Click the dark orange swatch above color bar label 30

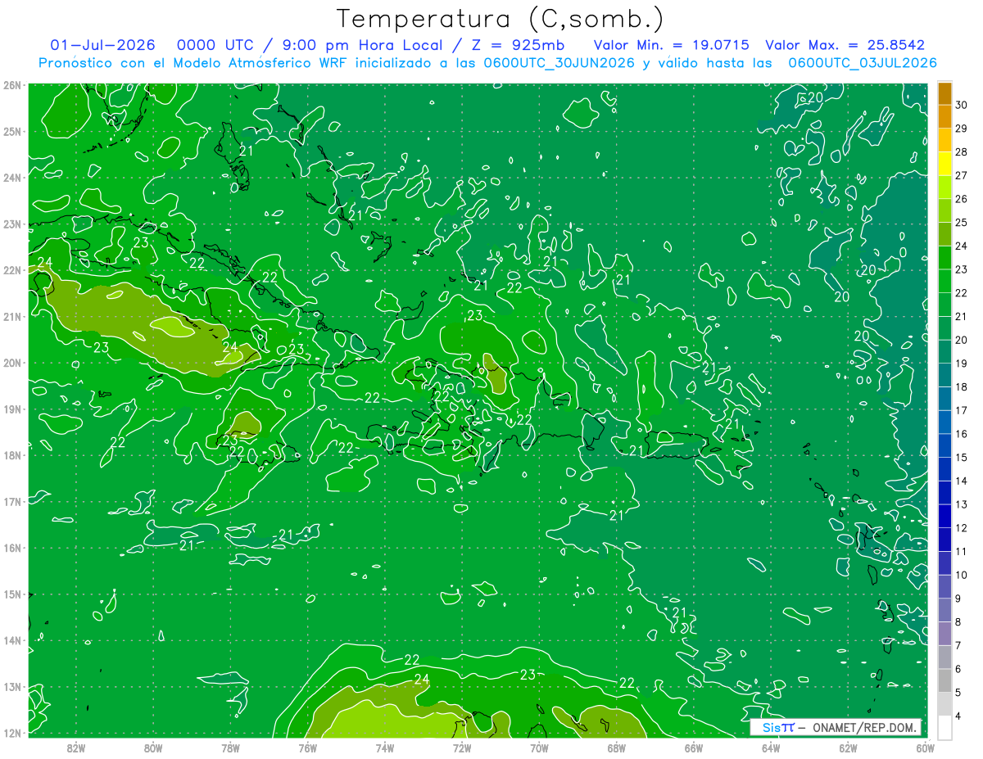944,94
